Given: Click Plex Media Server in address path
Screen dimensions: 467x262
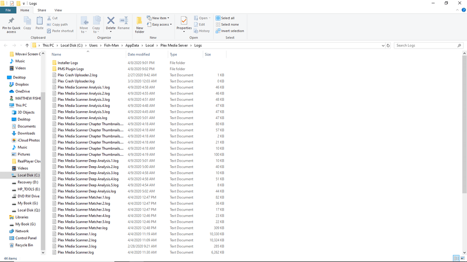Looking at the screenshot, I should (174, 45).
